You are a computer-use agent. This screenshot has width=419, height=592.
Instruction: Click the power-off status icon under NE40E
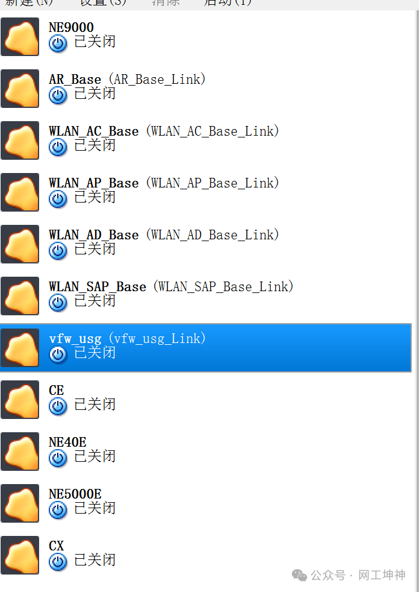58,458
